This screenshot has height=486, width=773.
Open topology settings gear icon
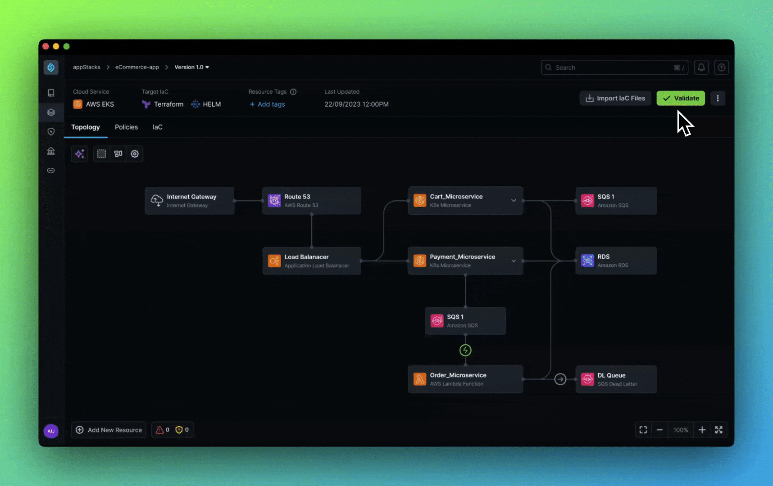coord(135,154)
